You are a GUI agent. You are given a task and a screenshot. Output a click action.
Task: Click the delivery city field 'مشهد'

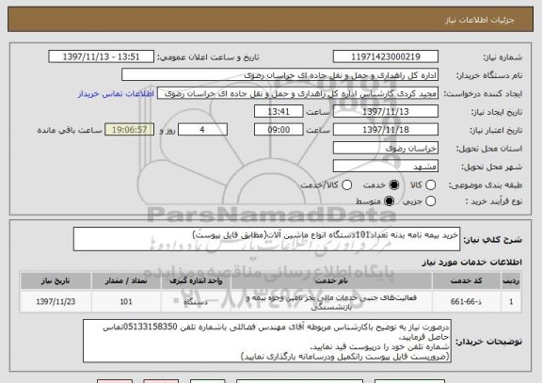(386, 167)
